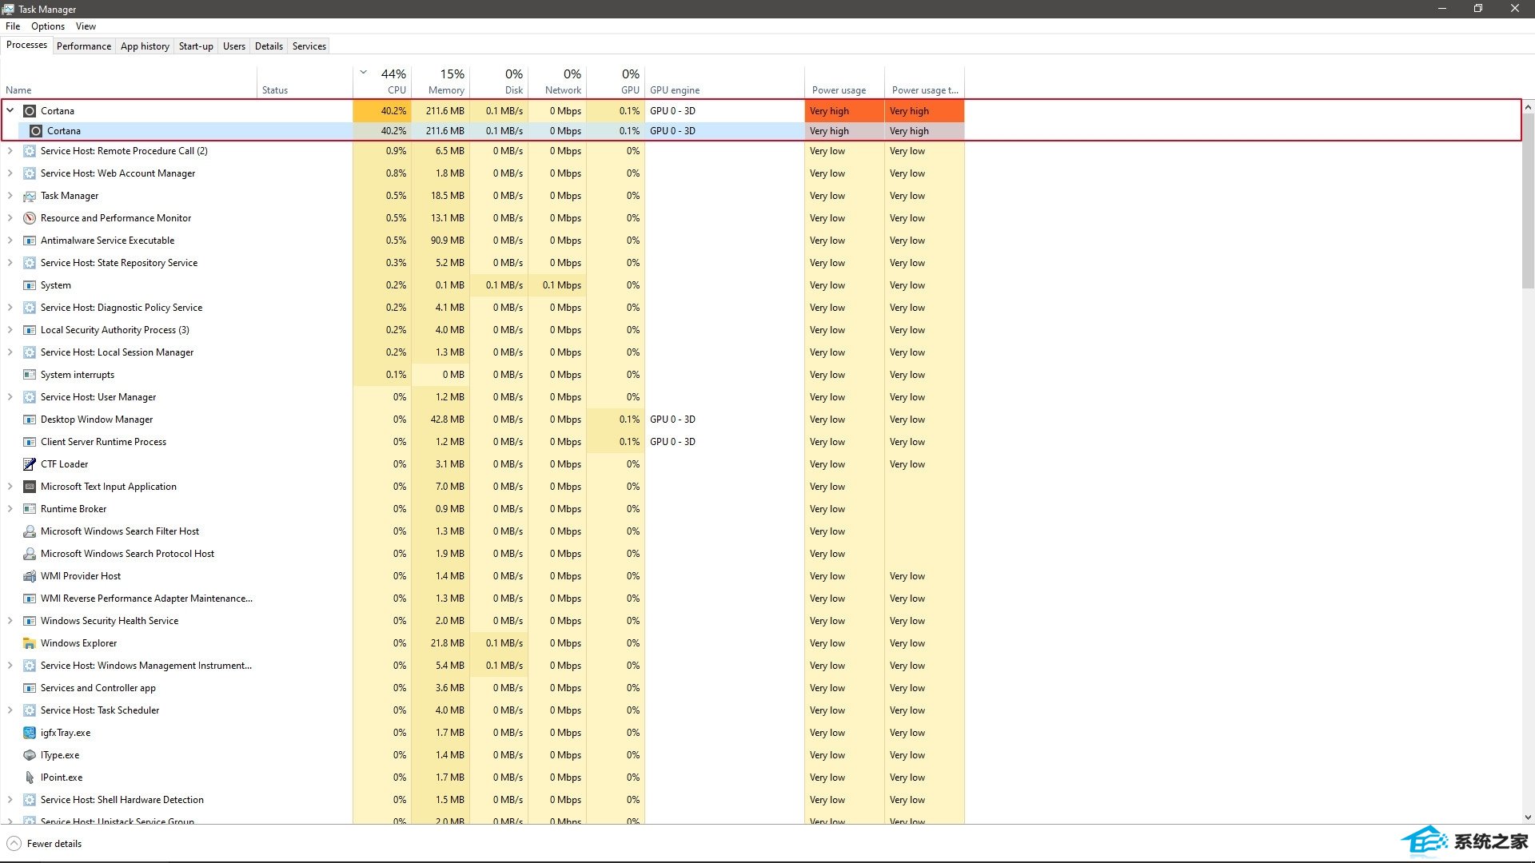Click the Cortana parent process icon
1535x863 pixels.
(30, 111)
